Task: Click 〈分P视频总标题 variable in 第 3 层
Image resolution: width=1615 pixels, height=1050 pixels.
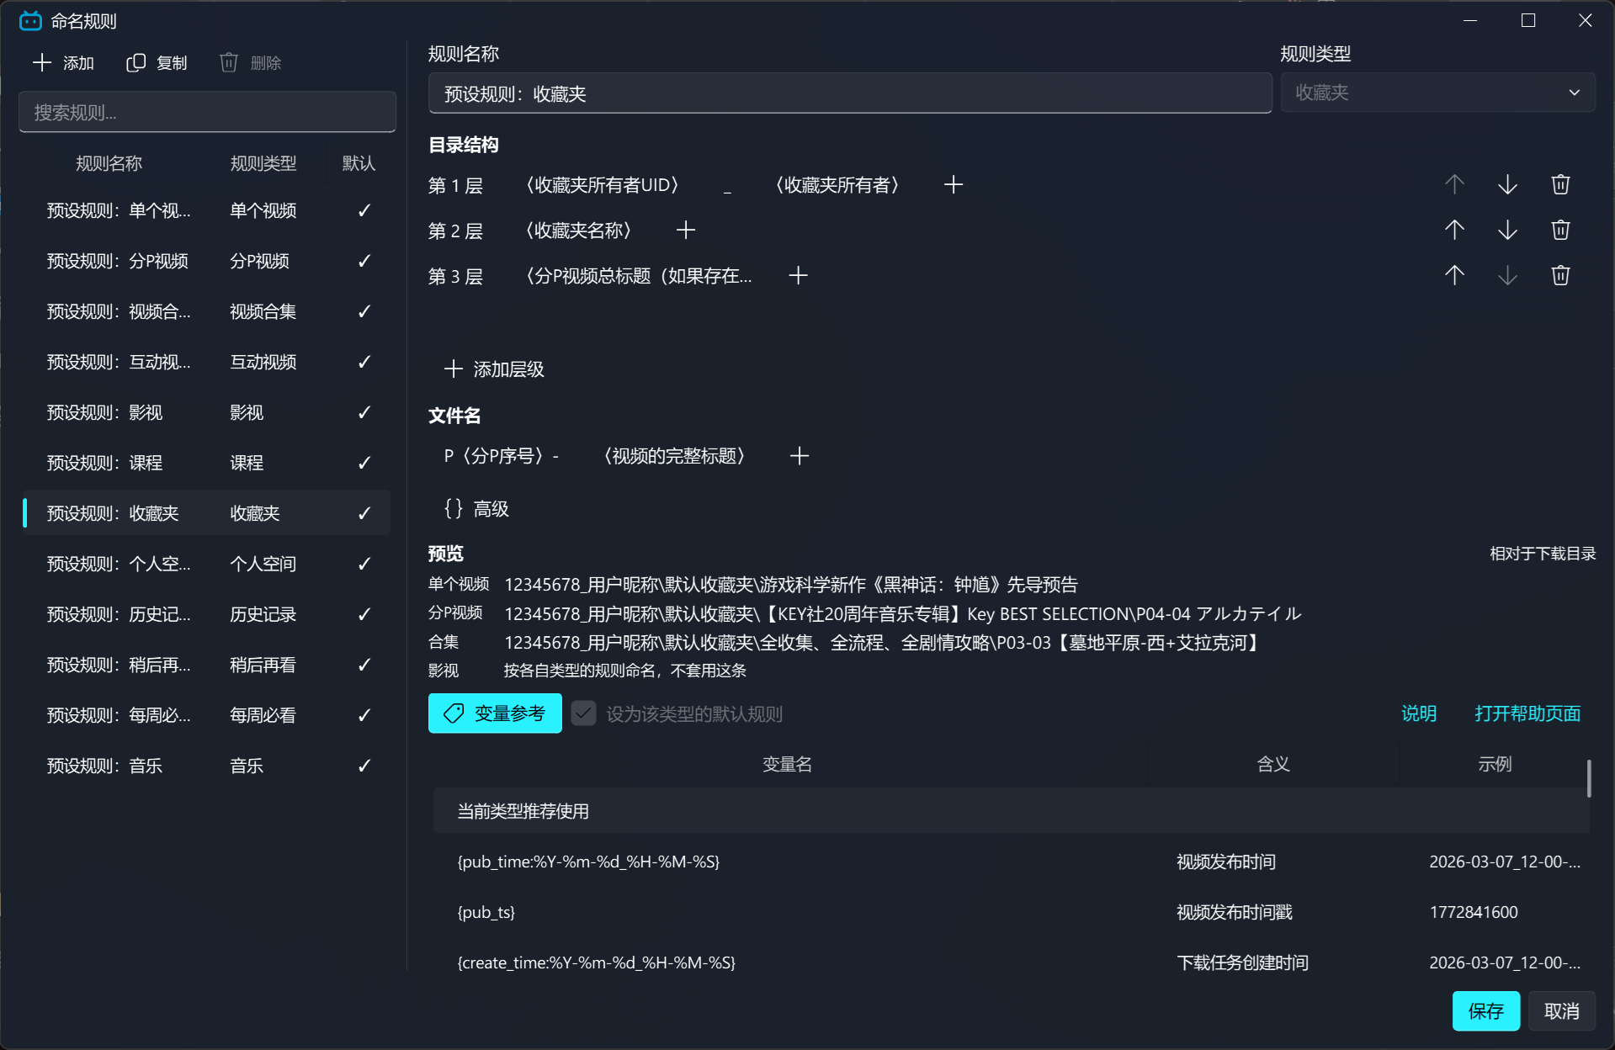Action: tap(639, 276)
